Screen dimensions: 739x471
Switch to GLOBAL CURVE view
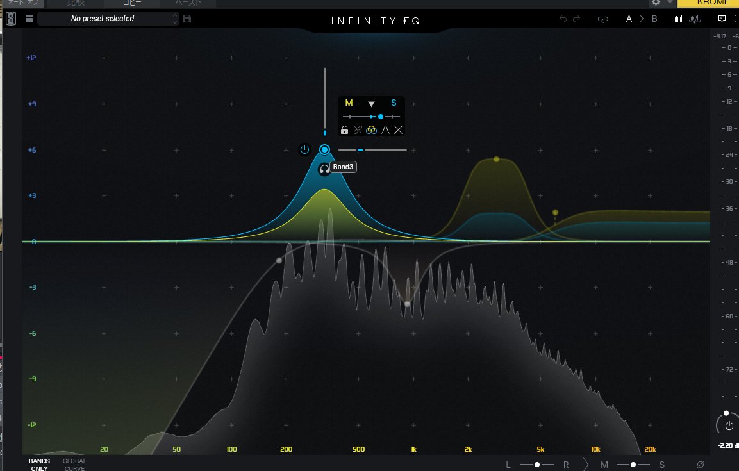click(x=74, y=465)
